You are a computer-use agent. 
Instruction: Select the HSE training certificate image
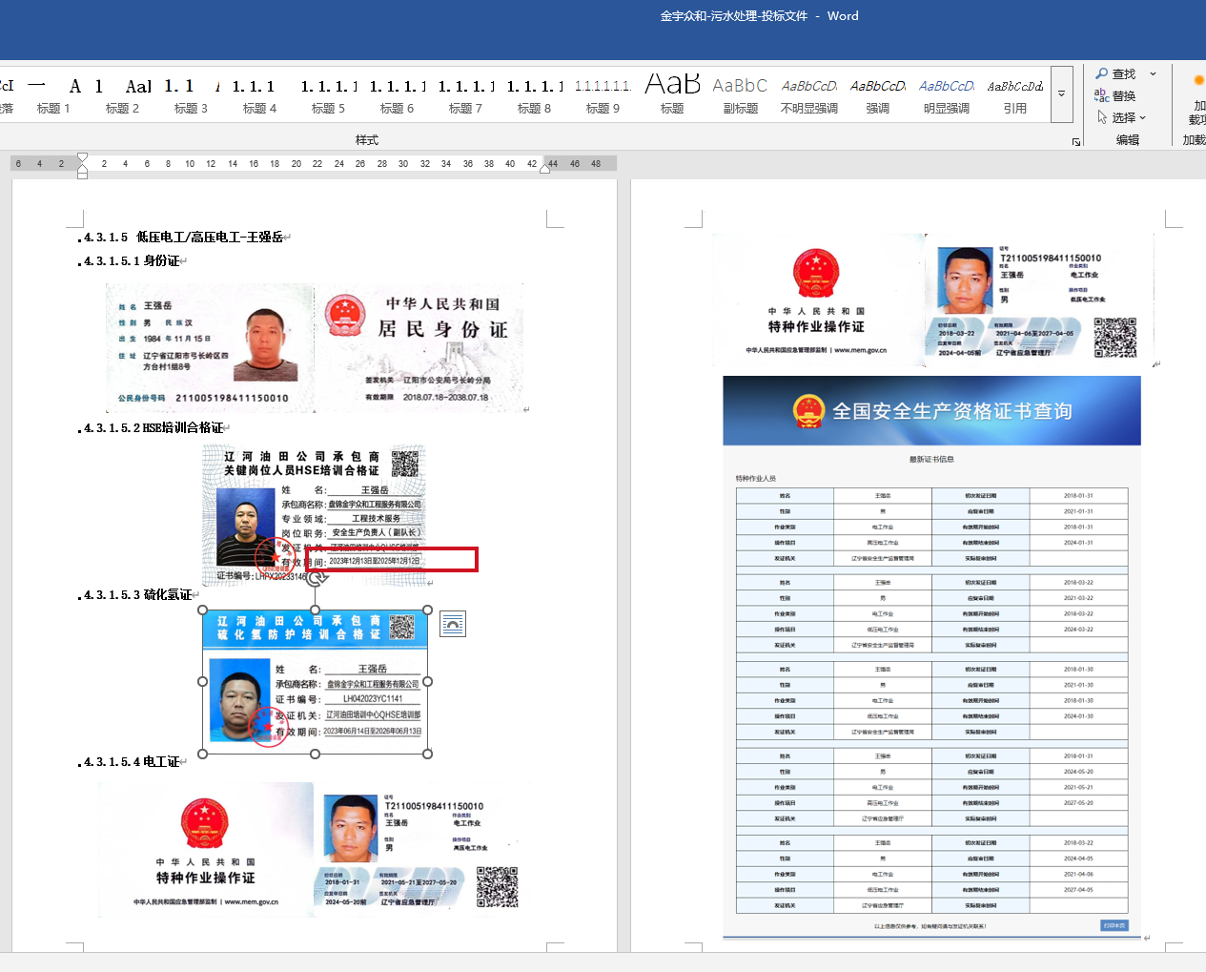314,514
